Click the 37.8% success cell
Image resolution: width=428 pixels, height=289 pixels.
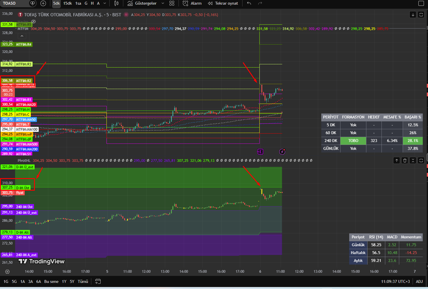(x=413, y=148)
